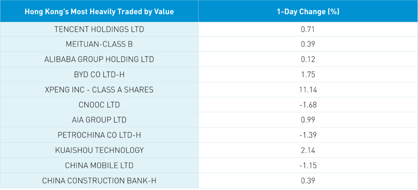Select PetroChina Co Ltd-H name
The image size is (418, 190).
point(99,135)
